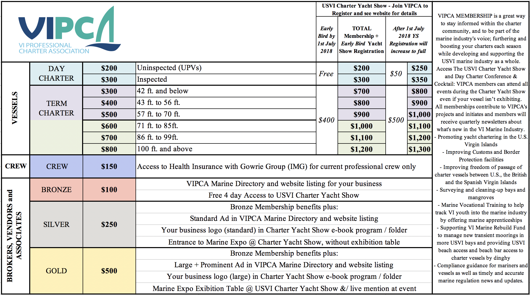Click the VESSELS vertical section label
The height and width of the screenshot is (295, 530).
pos(15,108)
